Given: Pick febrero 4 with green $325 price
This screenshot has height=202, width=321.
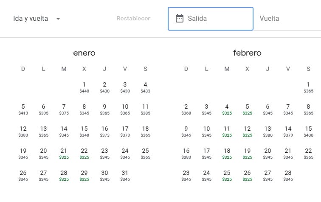Looking at the screenshot, I should [x=227, y=109].
